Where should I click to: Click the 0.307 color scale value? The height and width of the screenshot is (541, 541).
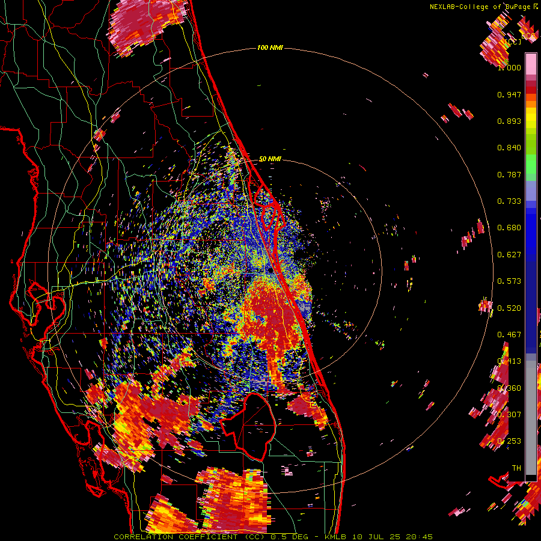(x=509, y=415)
